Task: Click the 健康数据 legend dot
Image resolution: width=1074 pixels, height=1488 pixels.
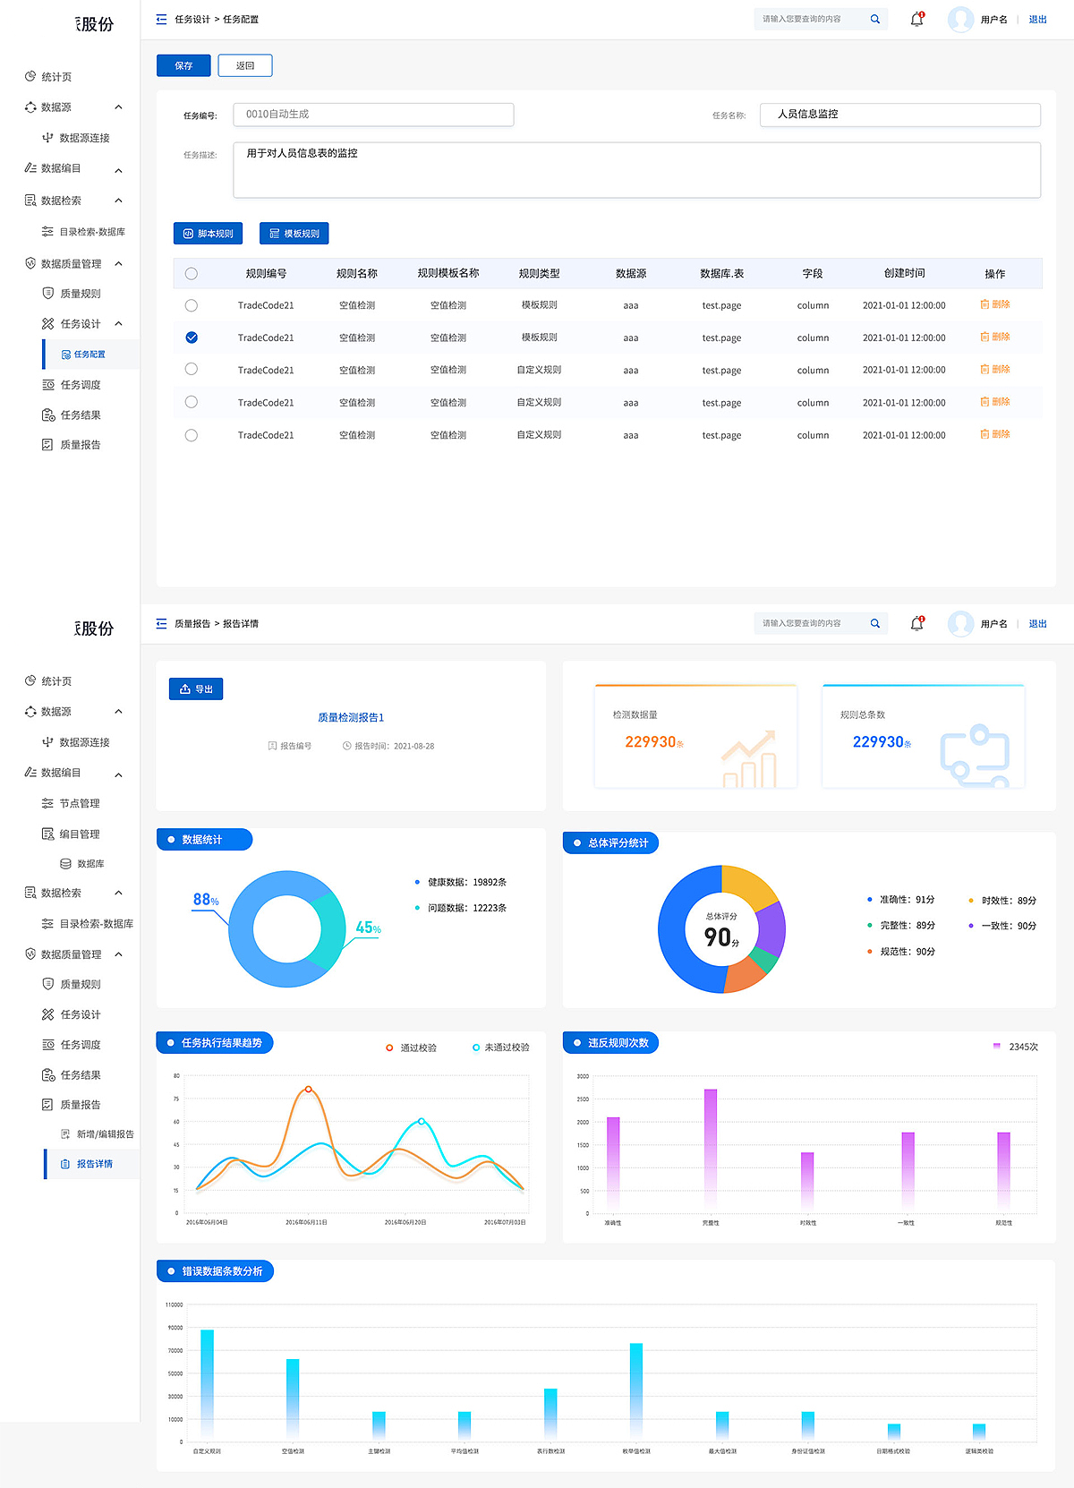Action: click(x=417, y=883)
